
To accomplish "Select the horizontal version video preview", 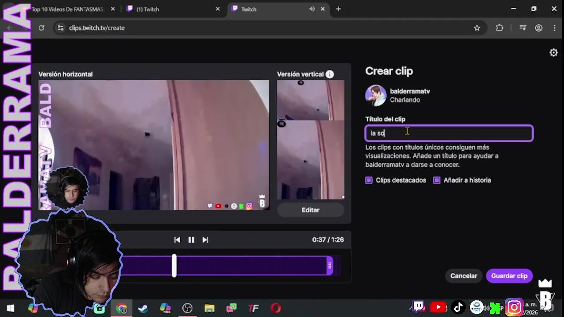I will click(154, 145).
